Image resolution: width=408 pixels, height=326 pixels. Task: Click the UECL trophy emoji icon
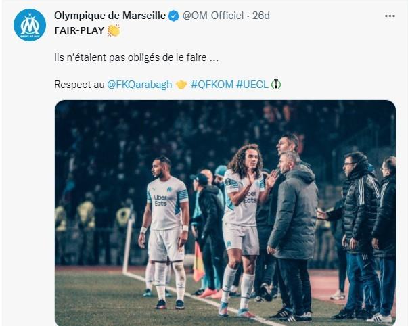(276, 85)
